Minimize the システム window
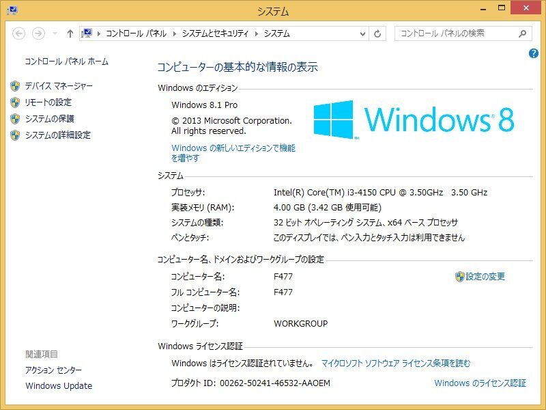The image size is (546, 410). pos(483,9)
